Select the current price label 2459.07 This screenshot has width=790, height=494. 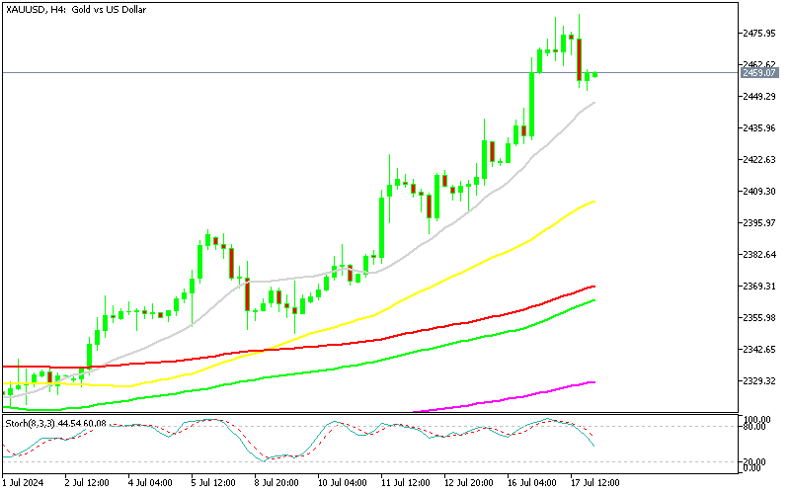point(758,73)
